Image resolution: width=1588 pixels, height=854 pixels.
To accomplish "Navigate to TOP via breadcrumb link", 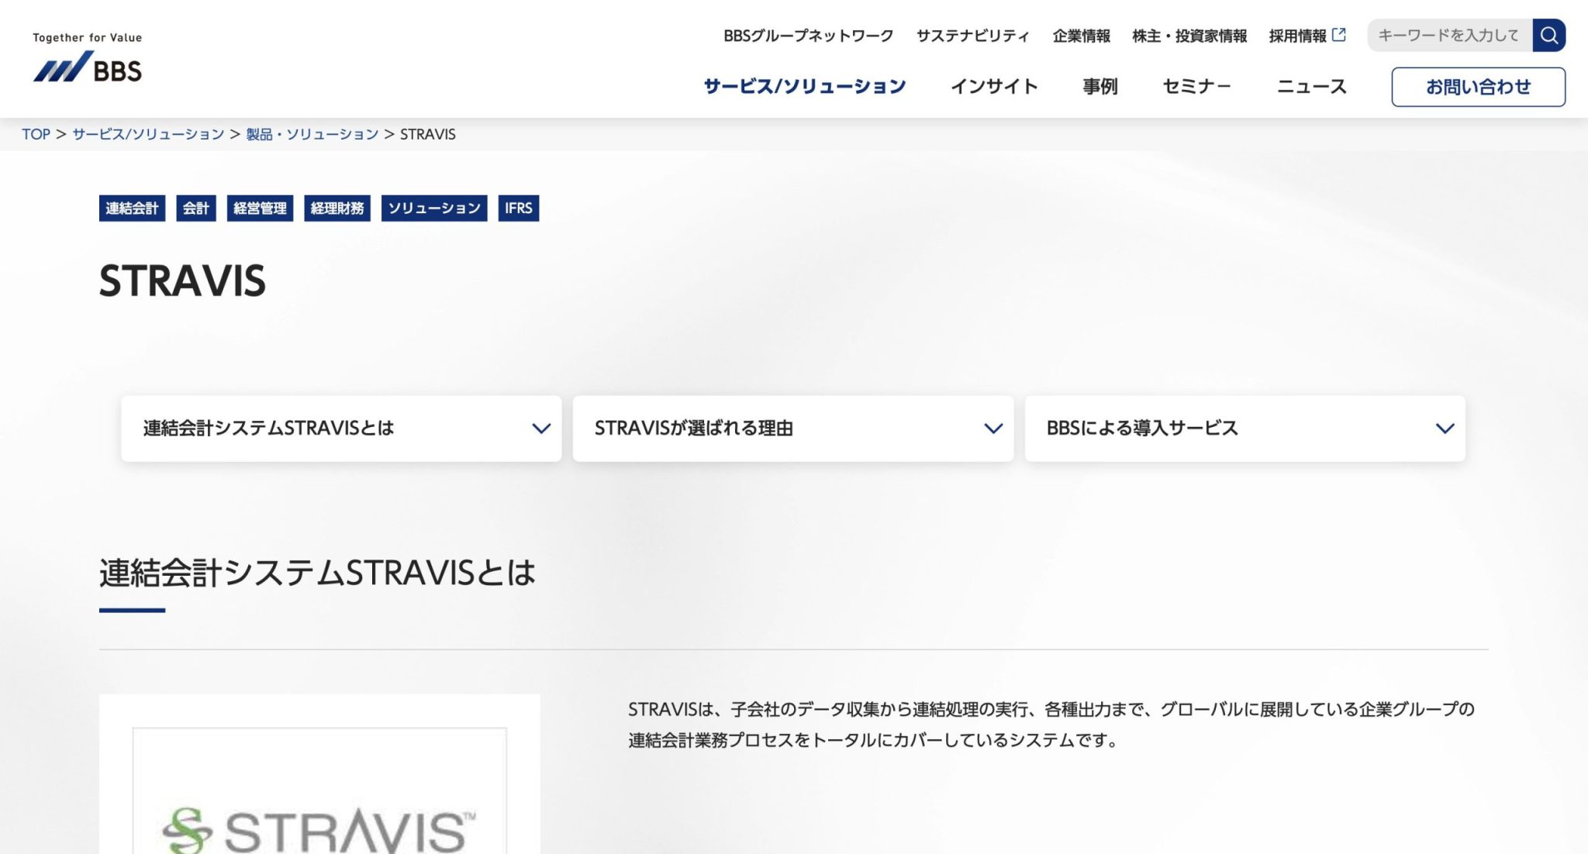I will click(x=36, y=133).
